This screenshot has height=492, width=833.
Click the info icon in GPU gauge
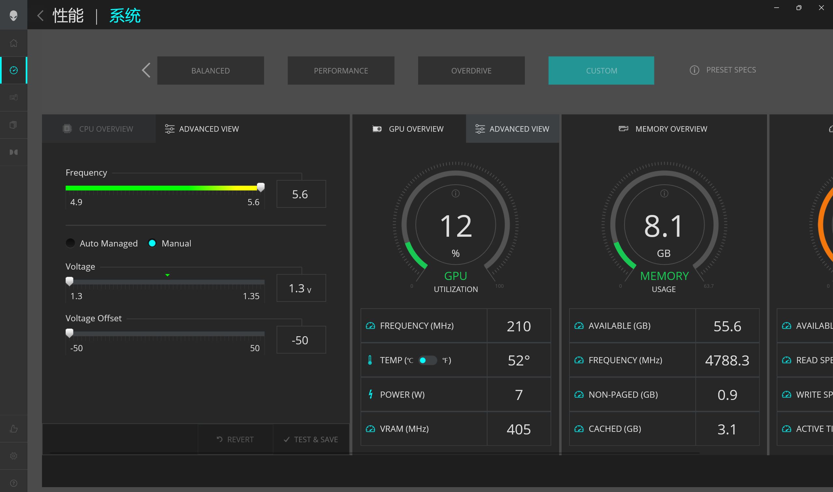[x=456, y=193]
